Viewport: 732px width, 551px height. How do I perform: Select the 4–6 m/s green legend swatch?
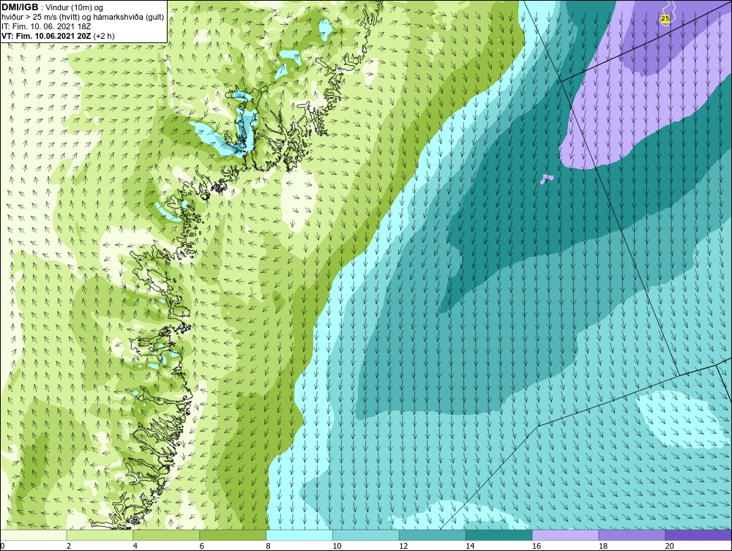click(166, 535)
